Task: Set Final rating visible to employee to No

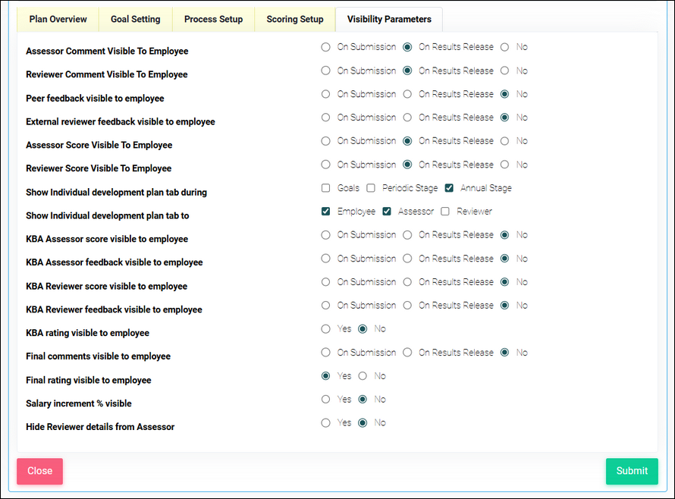Action: 363,376
